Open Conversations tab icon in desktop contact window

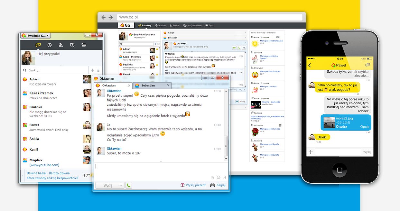point(38,45)
